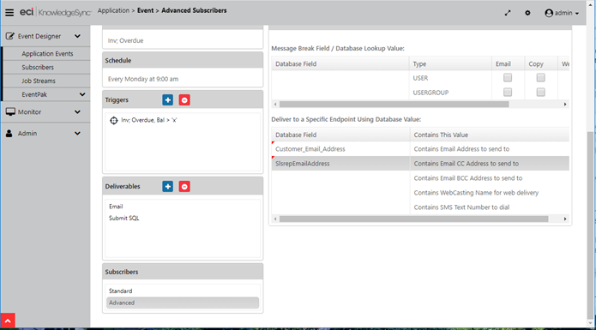This screenshot has height=330, width=596.
Task: Click the crosshair icon beside the overdue trigger
Action: click(113, 120)
